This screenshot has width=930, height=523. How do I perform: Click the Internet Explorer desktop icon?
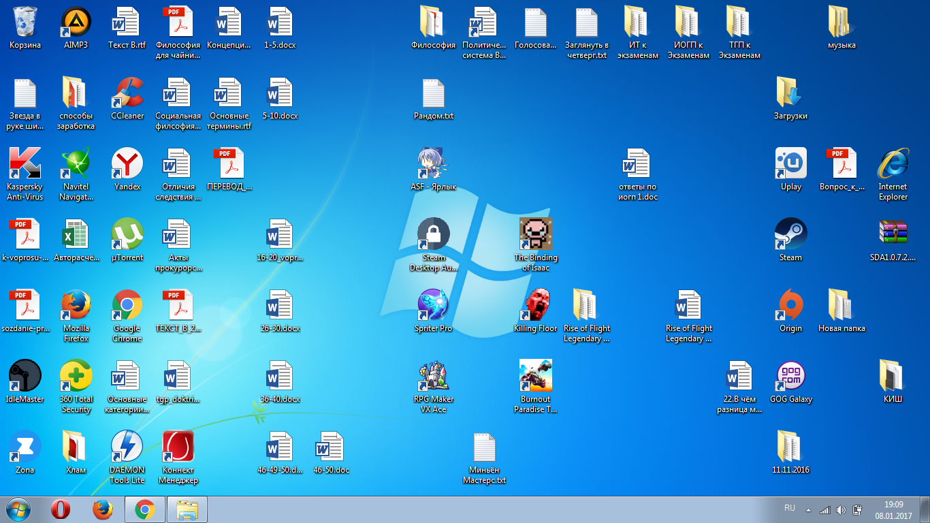(893, 164)
